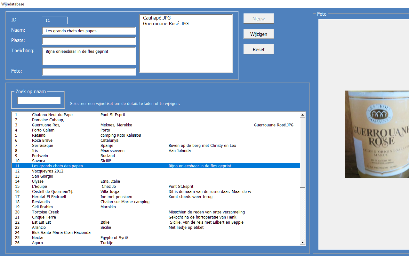Click the ID field showing 11

tap(55, 20)
